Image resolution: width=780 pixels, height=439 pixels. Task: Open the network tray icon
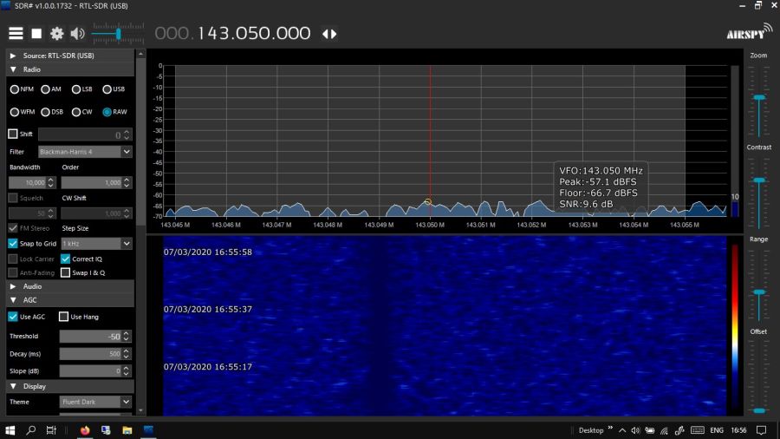pos(664,430)
